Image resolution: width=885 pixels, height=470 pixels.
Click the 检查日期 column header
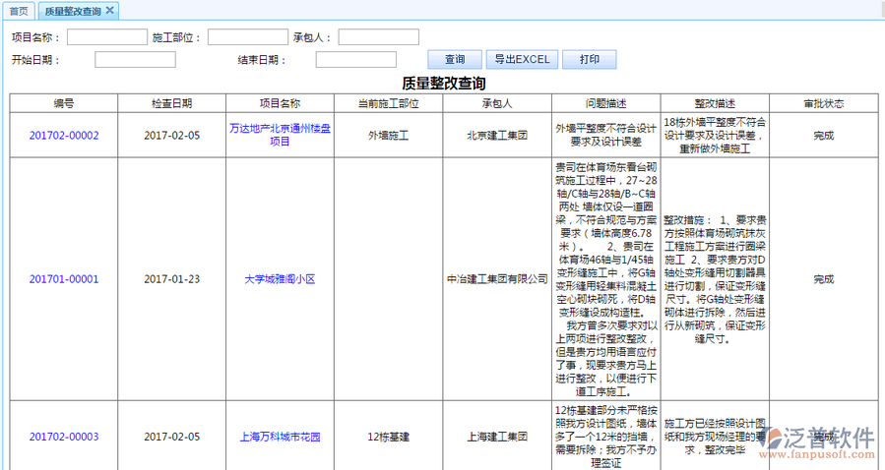172,103
